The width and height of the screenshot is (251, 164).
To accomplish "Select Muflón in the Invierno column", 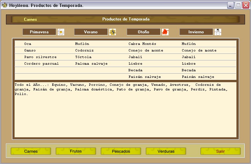I will (189, 44).
